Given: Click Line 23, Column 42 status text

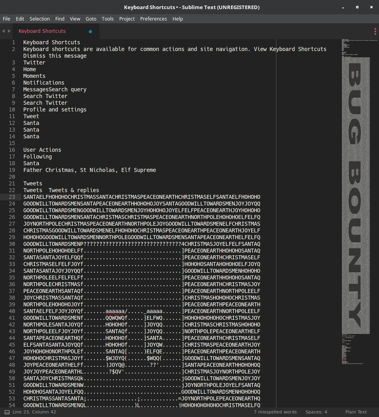Looking at the screenshot, I should pyautogui.click(x=34, y=412).
